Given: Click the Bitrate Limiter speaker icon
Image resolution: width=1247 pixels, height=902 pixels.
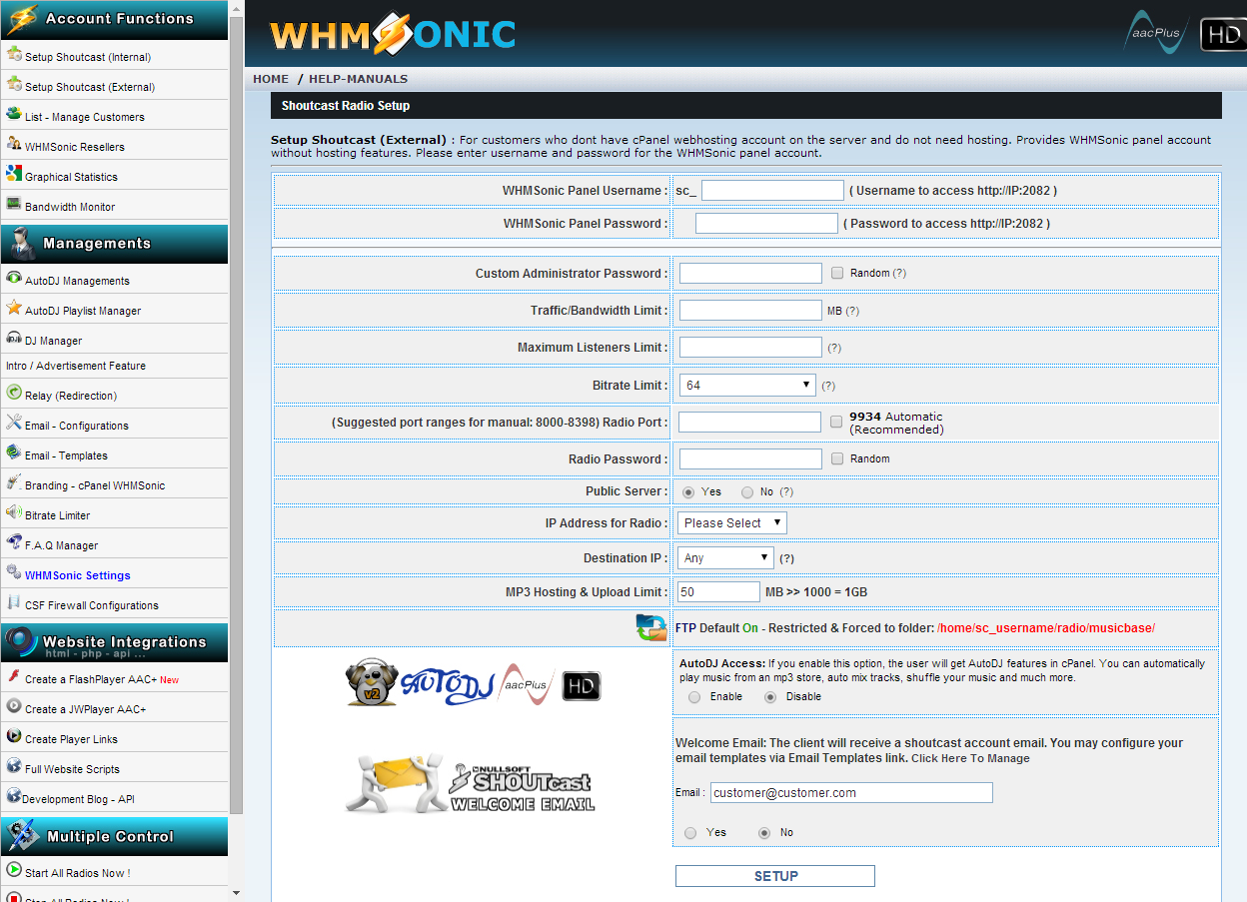Looking at the screenshot, I should click(14, 512).
